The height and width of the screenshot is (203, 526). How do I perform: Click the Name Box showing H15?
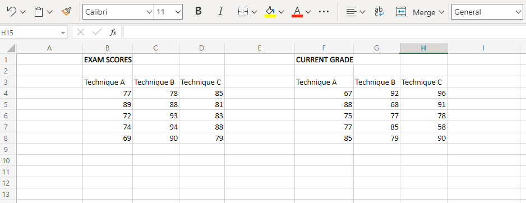(34, 33)
